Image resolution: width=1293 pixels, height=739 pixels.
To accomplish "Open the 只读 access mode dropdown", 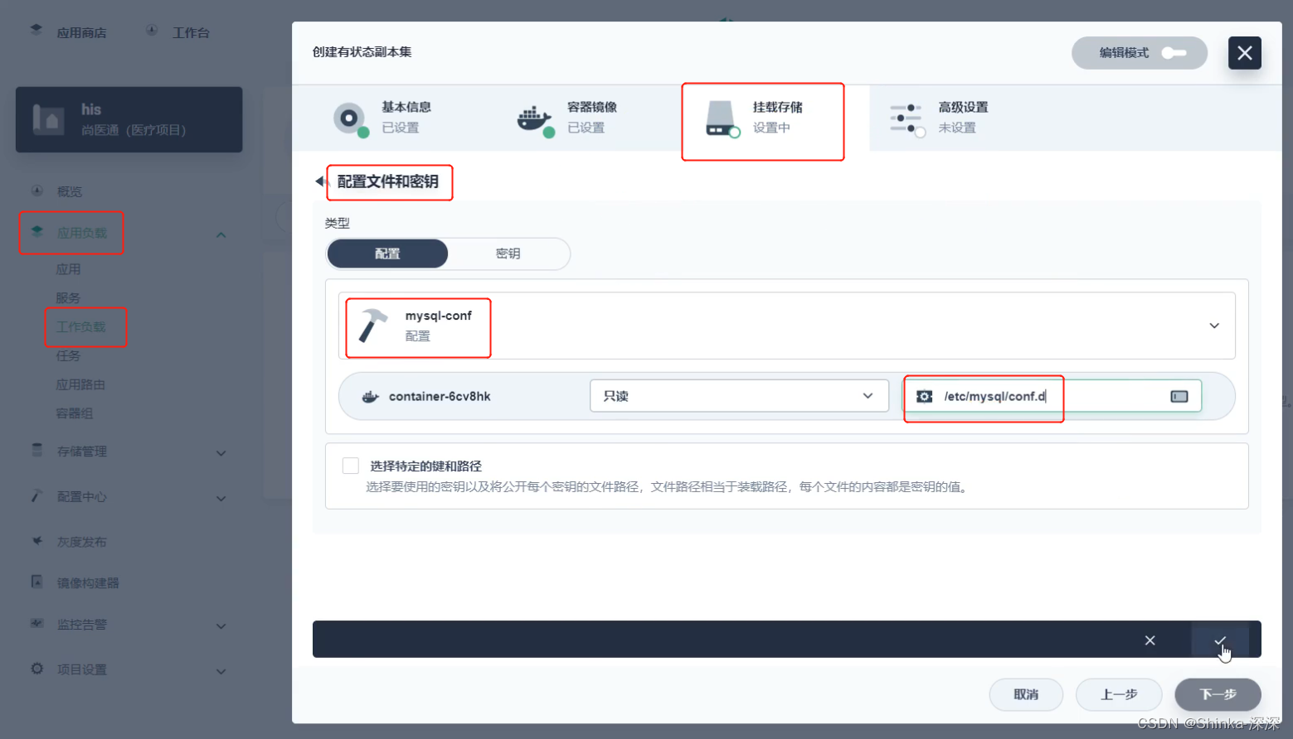I will 739,396.
